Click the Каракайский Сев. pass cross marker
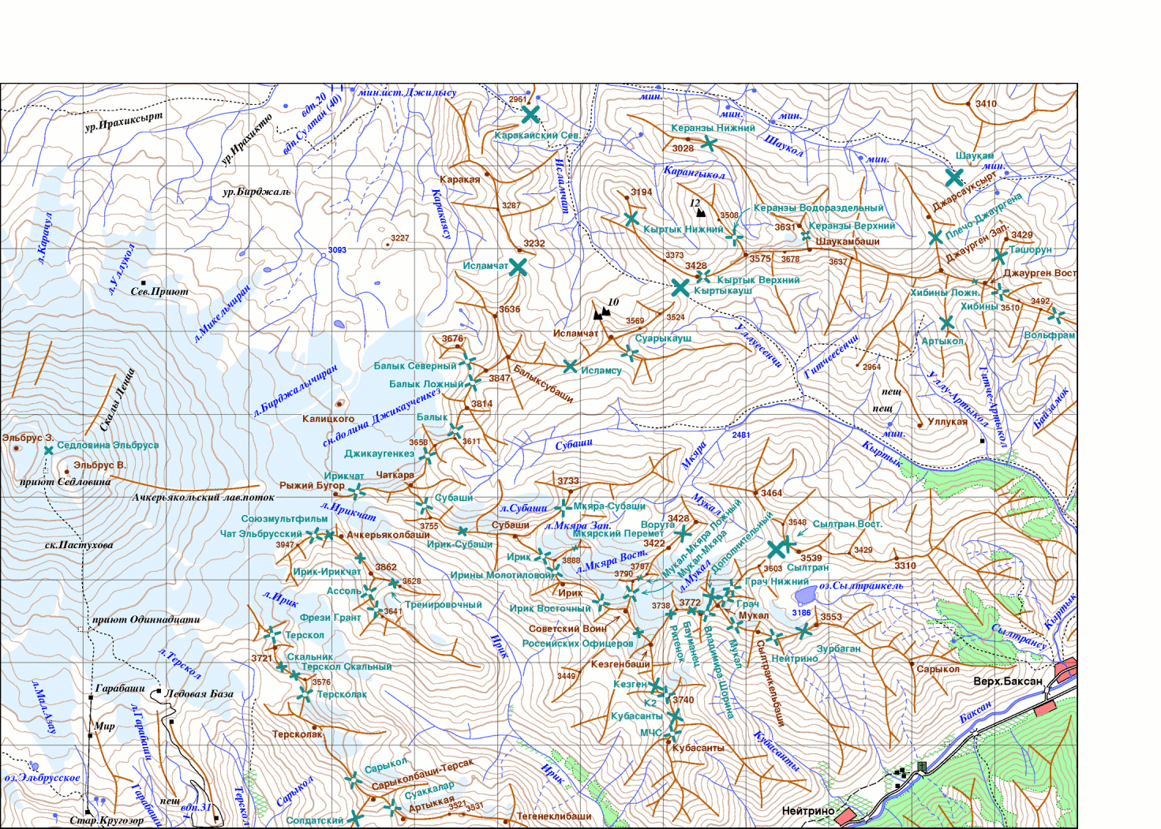 [x=530, y=114]
